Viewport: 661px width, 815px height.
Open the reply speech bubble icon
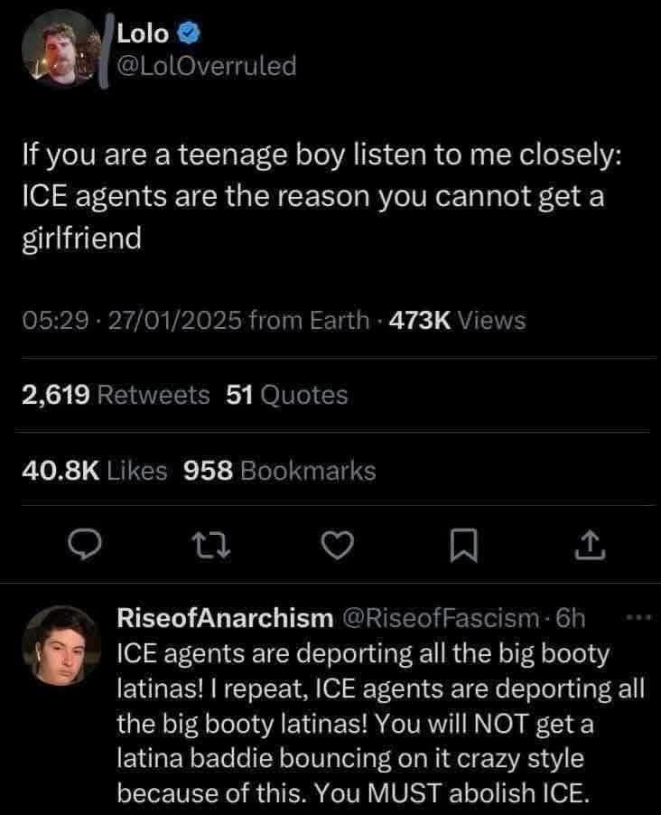(85, 545)
